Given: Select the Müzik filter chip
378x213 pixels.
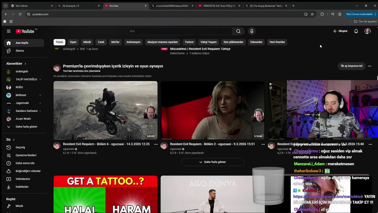Looking at the screenshot, I should point(87,42).
